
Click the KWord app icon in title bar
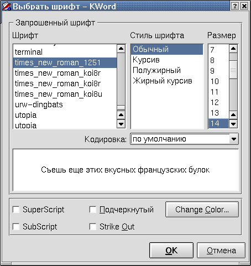click(x=7, y=6)
